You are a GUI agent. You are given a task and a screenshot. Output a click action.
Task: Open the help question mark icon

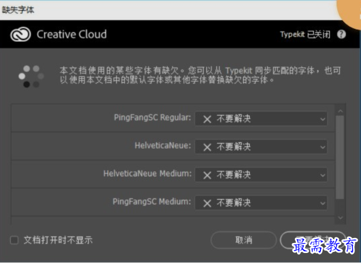pyautogui.click(x=342, y=34)
